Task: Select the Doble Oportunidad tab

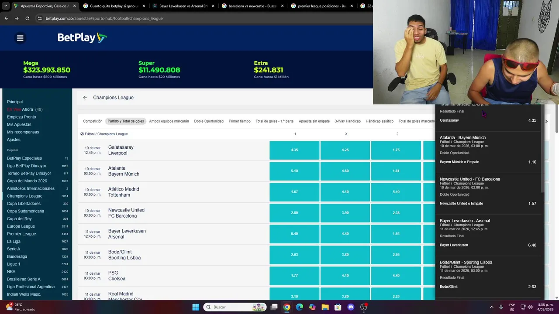Action: (x=209, y=121)
